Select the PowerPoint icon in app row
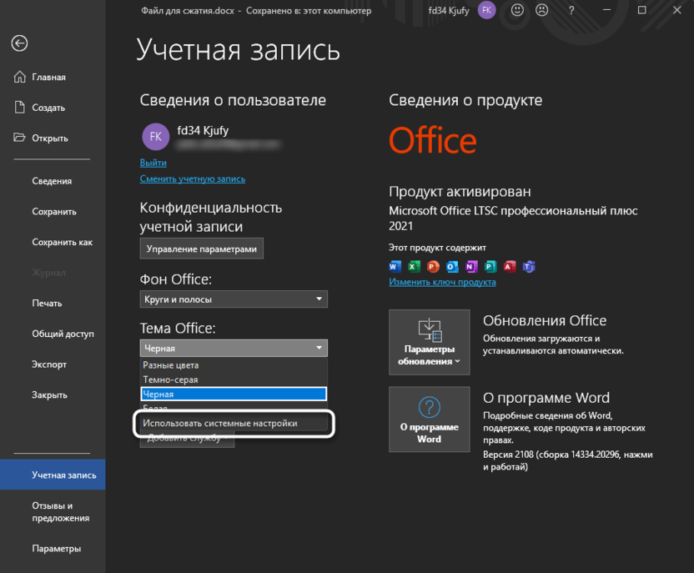This screenshot has width=694, height=573. [433, 266]
